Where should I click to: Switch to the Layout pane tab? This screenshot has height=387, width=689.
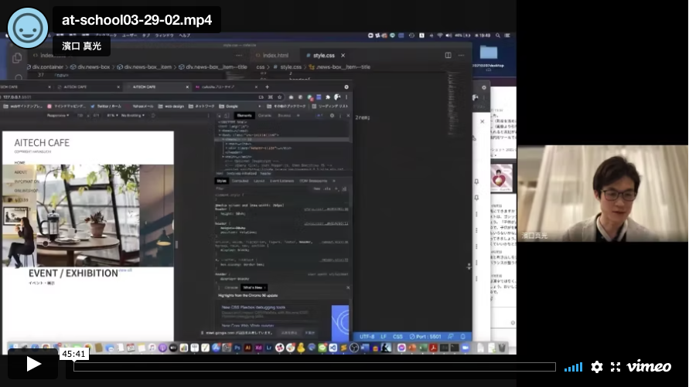click(x=259, y=181)
